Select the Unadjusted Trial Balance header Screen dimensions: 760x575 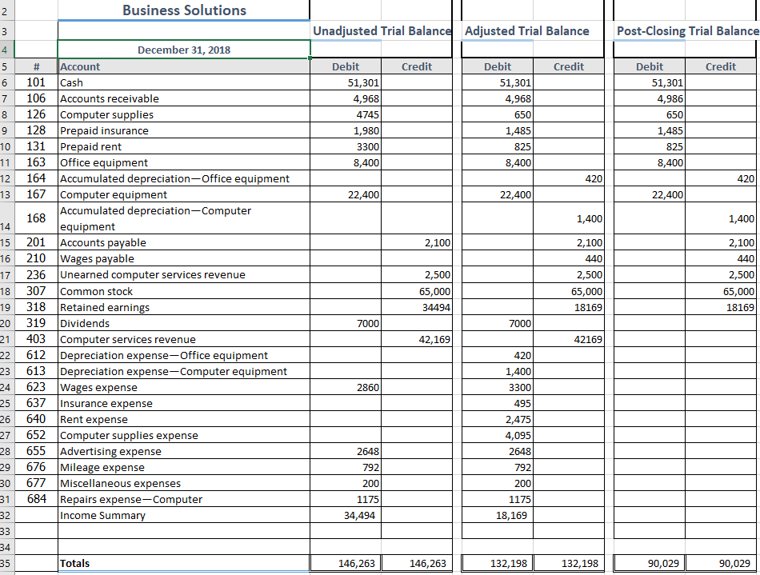tap(382, 31)
